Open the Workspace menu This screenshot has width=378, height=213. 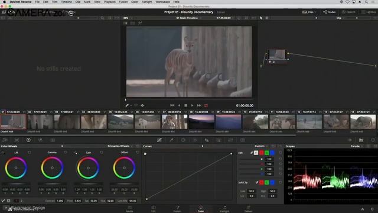[163, 2]
